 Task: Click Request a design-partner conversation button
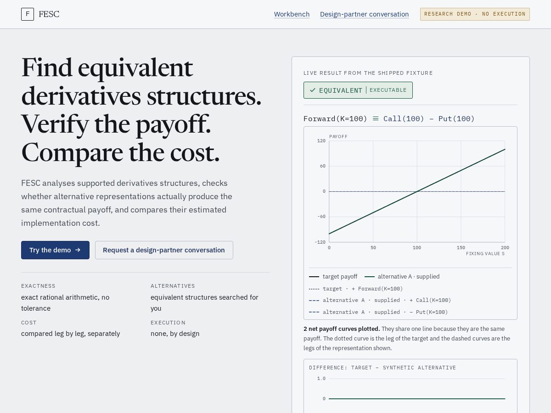point(164,250)
